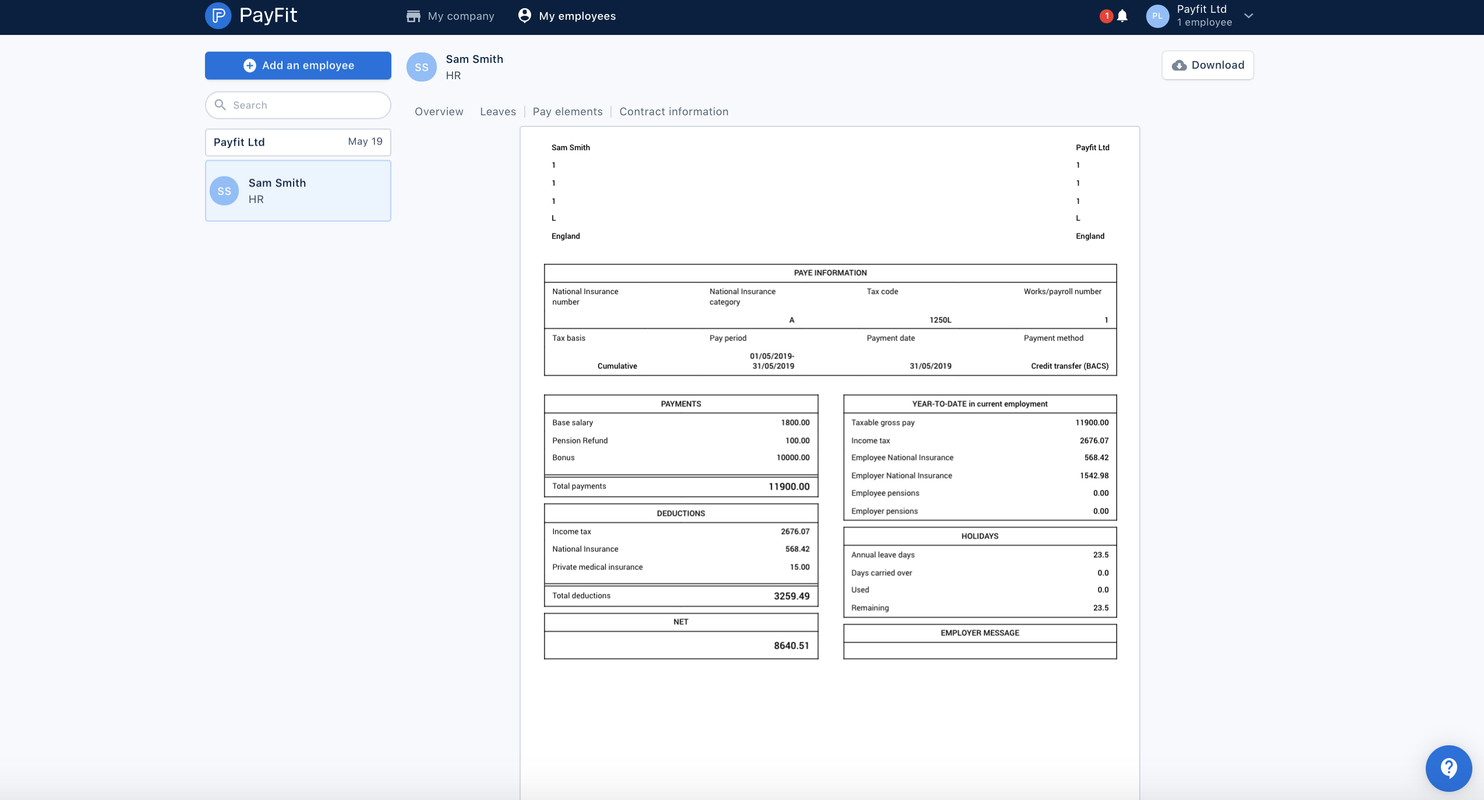Viewport: 1484px width, 800px height.
Task: Click the plus icon on Add an employee
Action: click(x=250, y=66)
